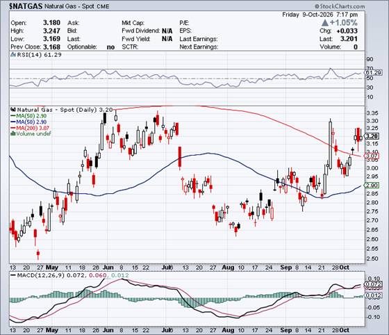Click the red 3.07 MA(200) axis tag
The image size is (389, 335).
click(372, 156)
